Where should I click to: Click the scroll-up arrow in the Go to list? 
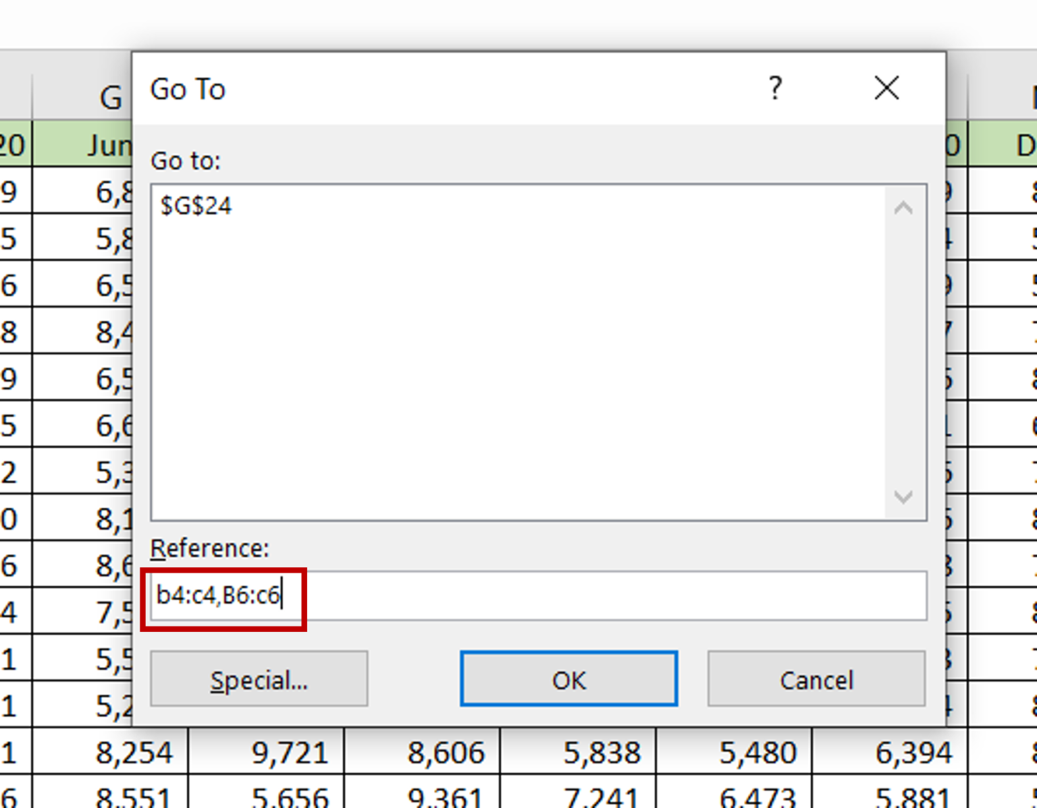(903, 206)
